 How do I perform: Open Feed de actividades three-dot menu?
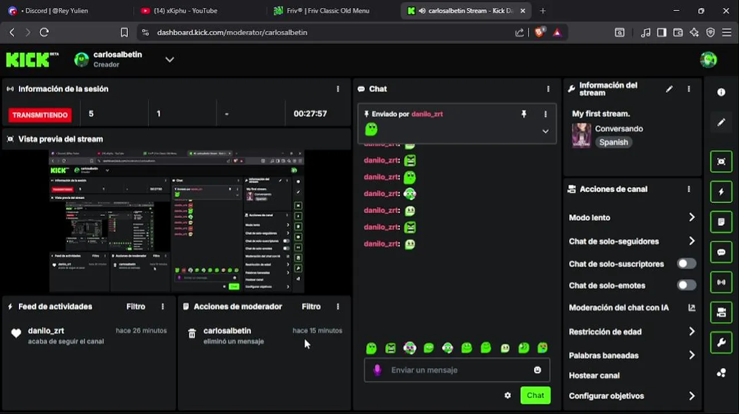[163, 307]
